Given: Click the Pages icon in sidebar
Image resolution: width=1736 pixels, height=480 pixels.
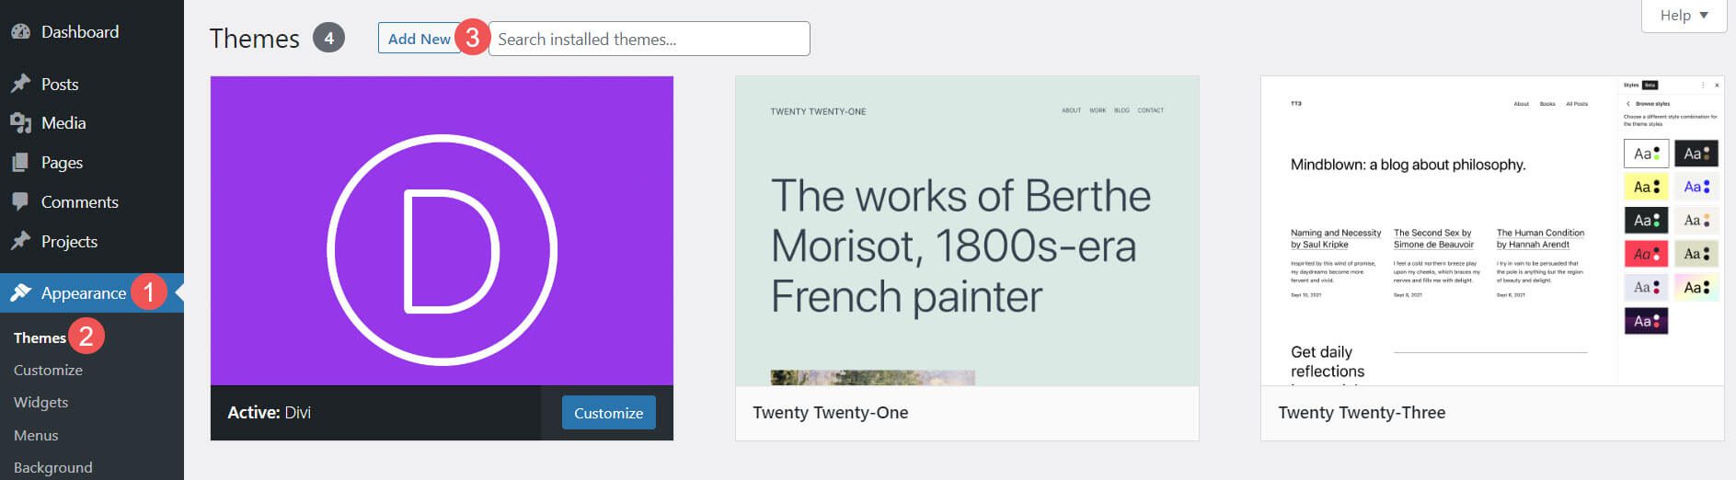Looking at the screenshot, I should coord(20,163).
